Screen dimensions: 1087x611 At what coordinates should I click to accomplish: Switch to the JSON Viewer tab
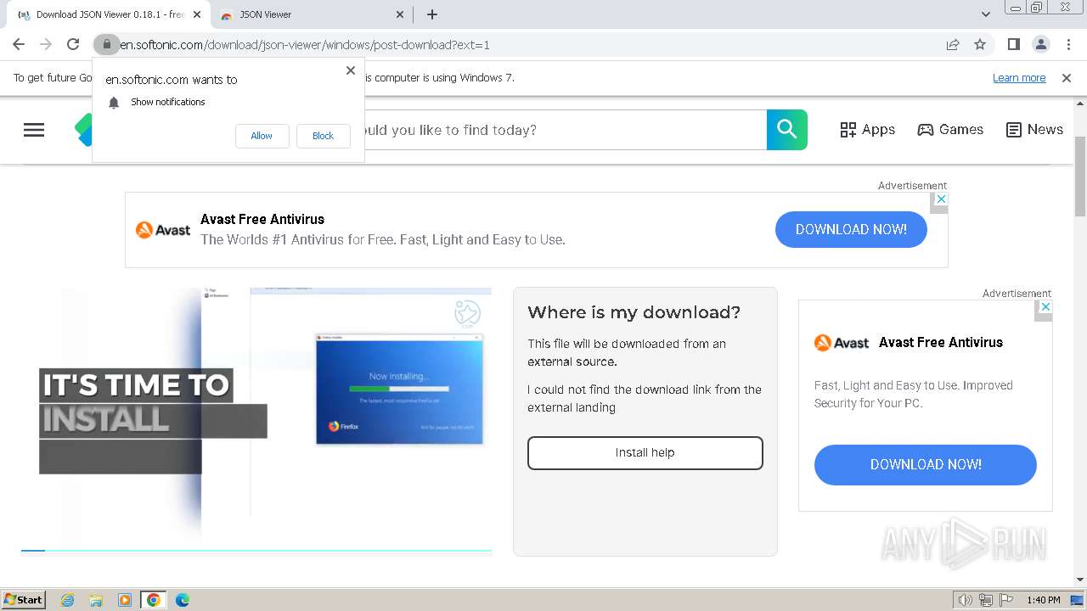click(310, 14)
